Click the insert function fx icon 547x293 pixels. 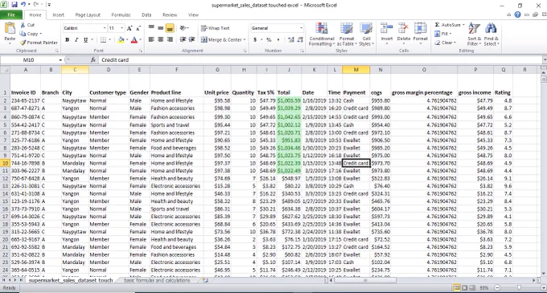(93, 60)
